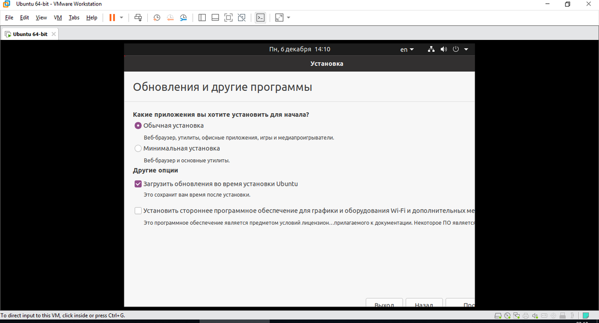599x323 pixels.
Task: Click the VMware Workstation title bar logo
Action: 6,4
